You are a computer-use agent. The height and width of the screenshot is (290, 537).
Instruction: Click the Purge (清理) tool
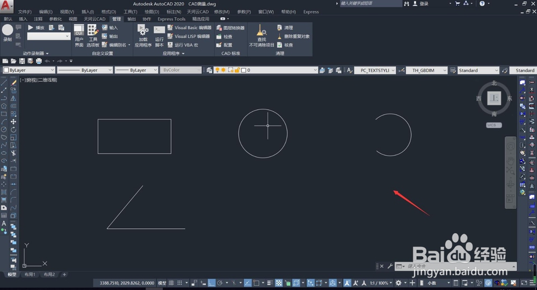point(285,27)
